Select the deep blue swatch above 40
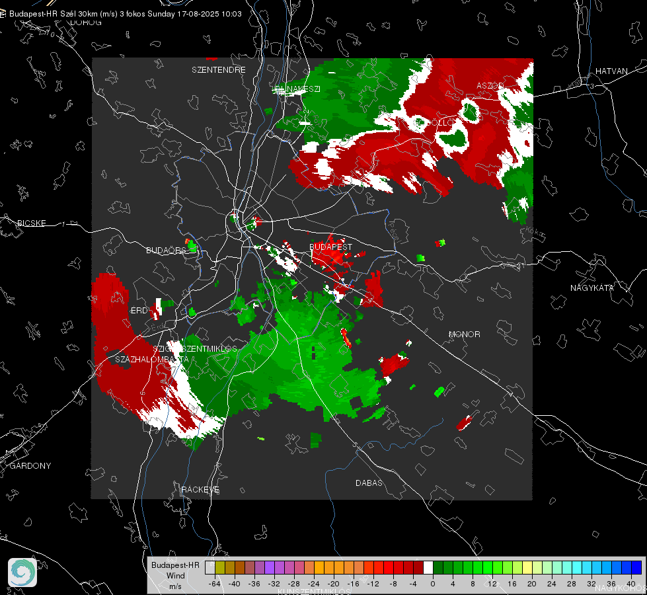 (x=636, y=567)
